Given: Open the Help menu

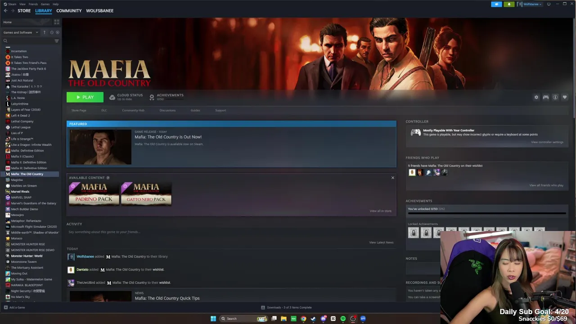Looking at the screenshot, I should 55,4.
